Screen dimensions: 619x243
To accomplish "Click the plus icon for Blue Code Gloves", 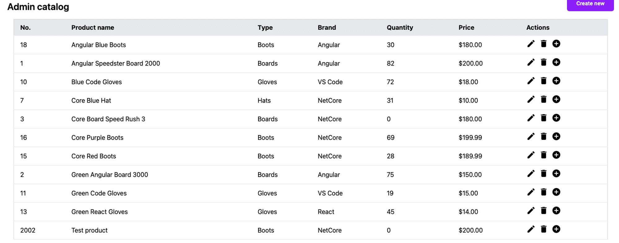I will [556, 81].
